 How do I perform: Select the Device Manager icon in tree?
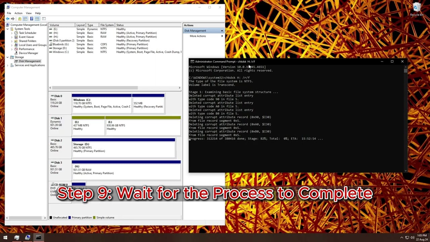16,53
